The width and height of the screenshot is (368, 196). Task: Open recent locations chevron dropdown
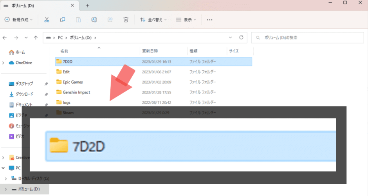tap(26, 38)
